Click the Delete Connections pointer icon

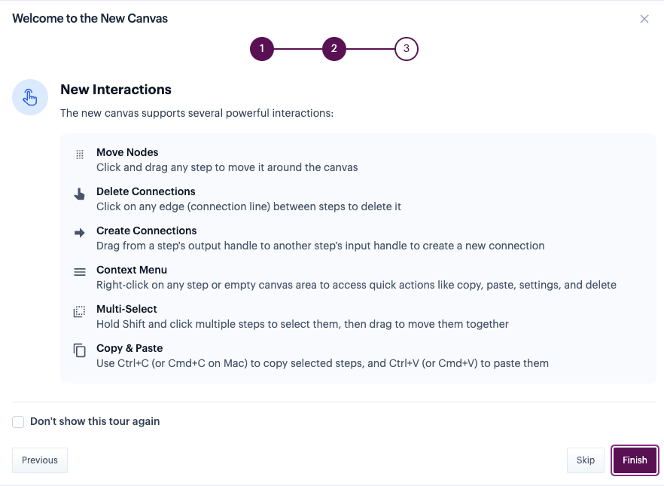[80, 194]
